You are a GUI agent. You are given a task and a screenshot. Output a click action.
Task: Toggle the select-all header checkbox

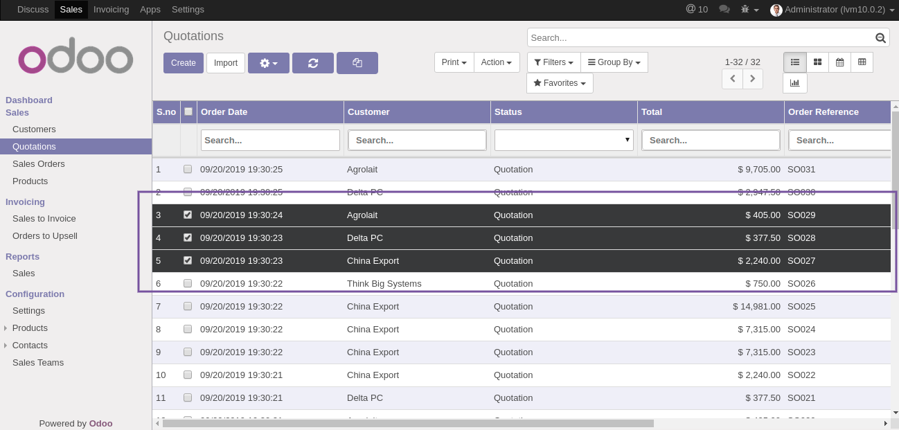coord(188,111)
